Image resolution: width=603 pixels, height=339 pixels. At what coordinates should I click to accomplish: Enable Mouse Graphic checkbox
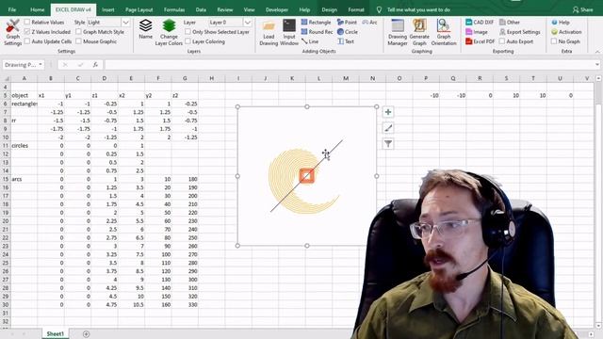[x=78, y=40]
